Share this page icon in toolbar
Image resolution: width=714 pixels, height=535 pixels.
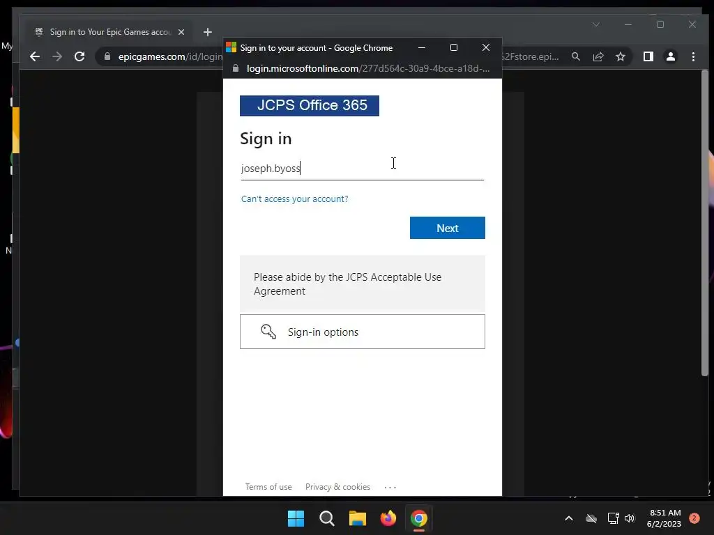click(x=598, y=56)
